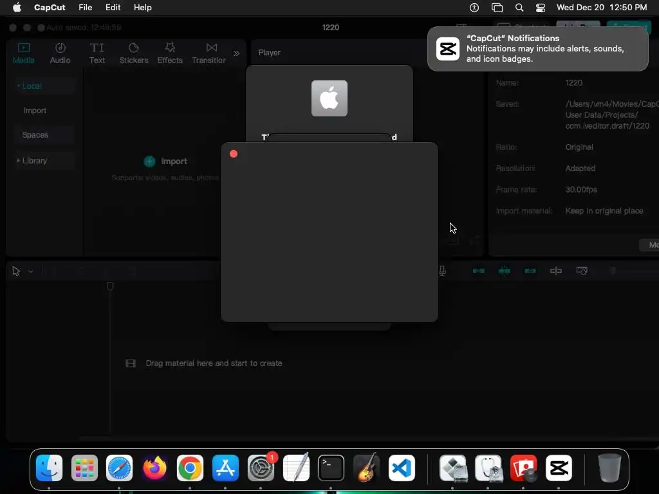Click the project title 1220
659x494 pixels.
[331, 27]
